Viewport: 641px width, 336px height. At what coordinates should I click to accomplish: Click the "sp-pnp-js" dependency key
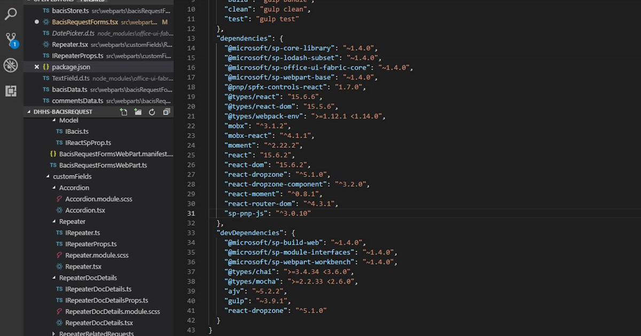pos(246,213)
